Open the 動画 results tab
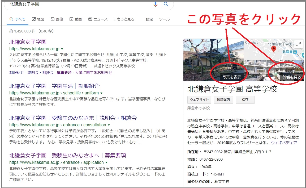Viewport: 306px width, 188px height. pyautogui.click(x=76, y=19)
